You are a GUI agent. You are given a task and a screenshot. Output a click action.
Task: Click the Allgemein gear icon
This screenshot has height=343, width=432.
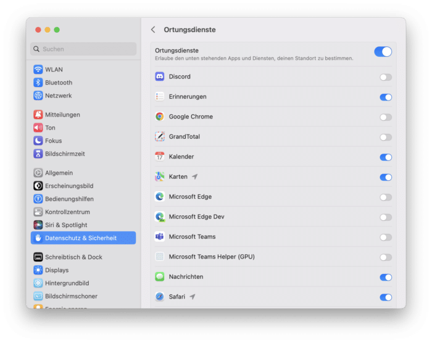click(x=38, y=173)
